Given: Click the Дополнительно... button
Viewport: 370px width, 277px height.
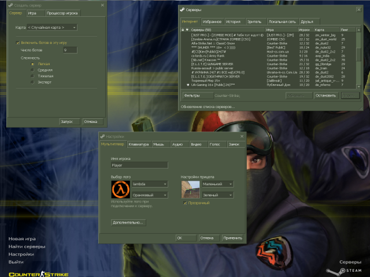Looking at the screenshot, I should (x=128, y=223).
